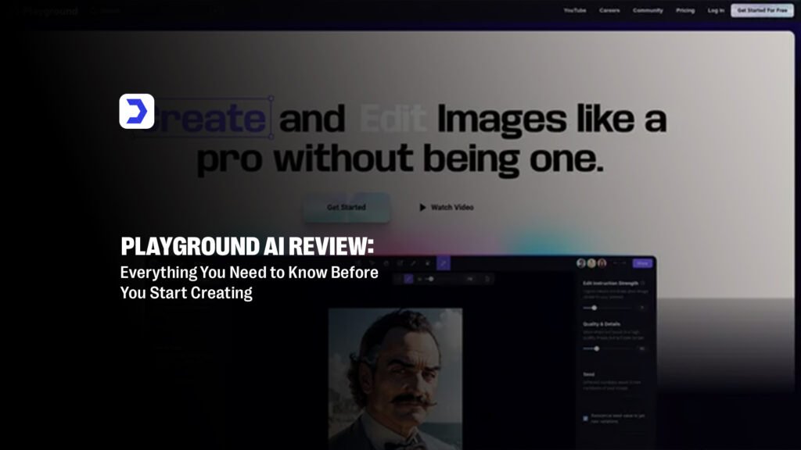
Task: Click the Playground logo in top-left navbar
Action: point(50,11)
